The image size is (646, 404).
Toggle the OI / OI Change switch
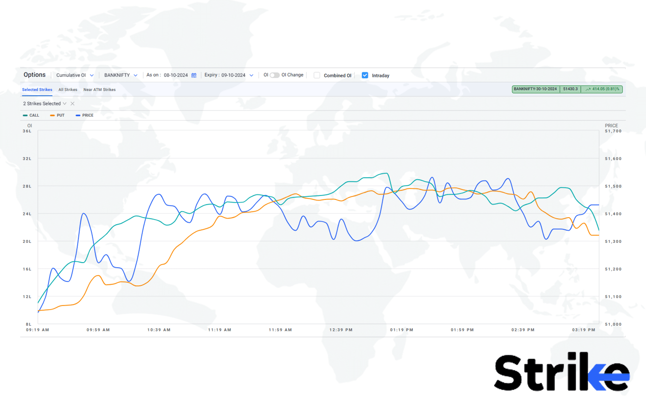tap(275, 75)
